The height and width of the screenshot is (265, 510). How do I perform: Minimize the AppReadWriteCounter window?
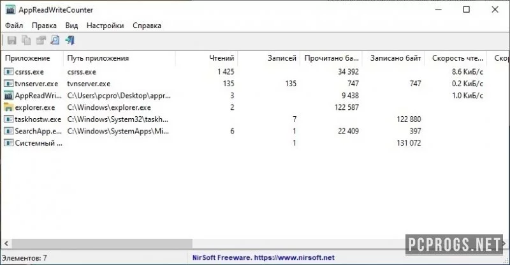(439, 10)
